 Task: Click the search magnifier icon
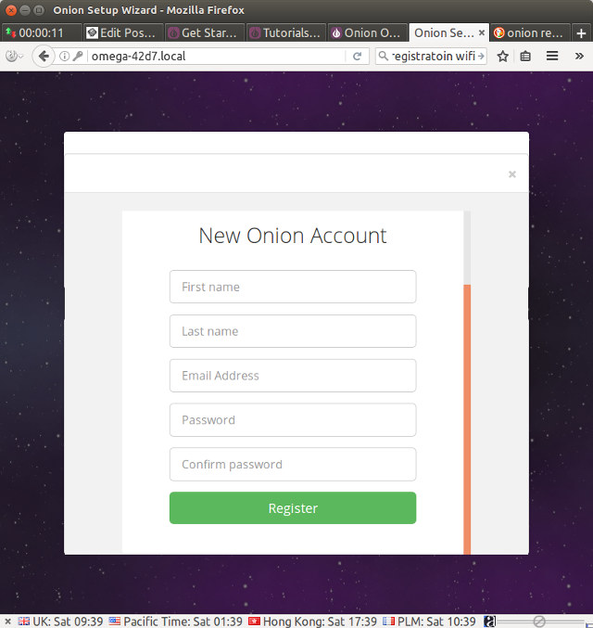pyautogui.click(x=383, y=56)
